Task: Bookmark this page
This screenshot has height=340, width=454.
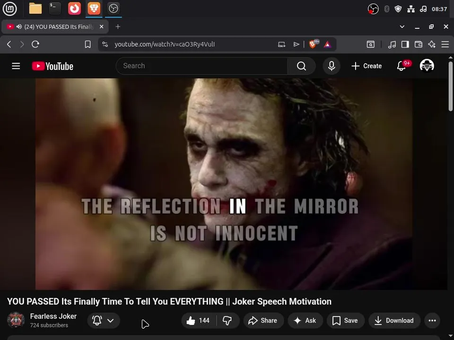Action: tap(88, 44)
